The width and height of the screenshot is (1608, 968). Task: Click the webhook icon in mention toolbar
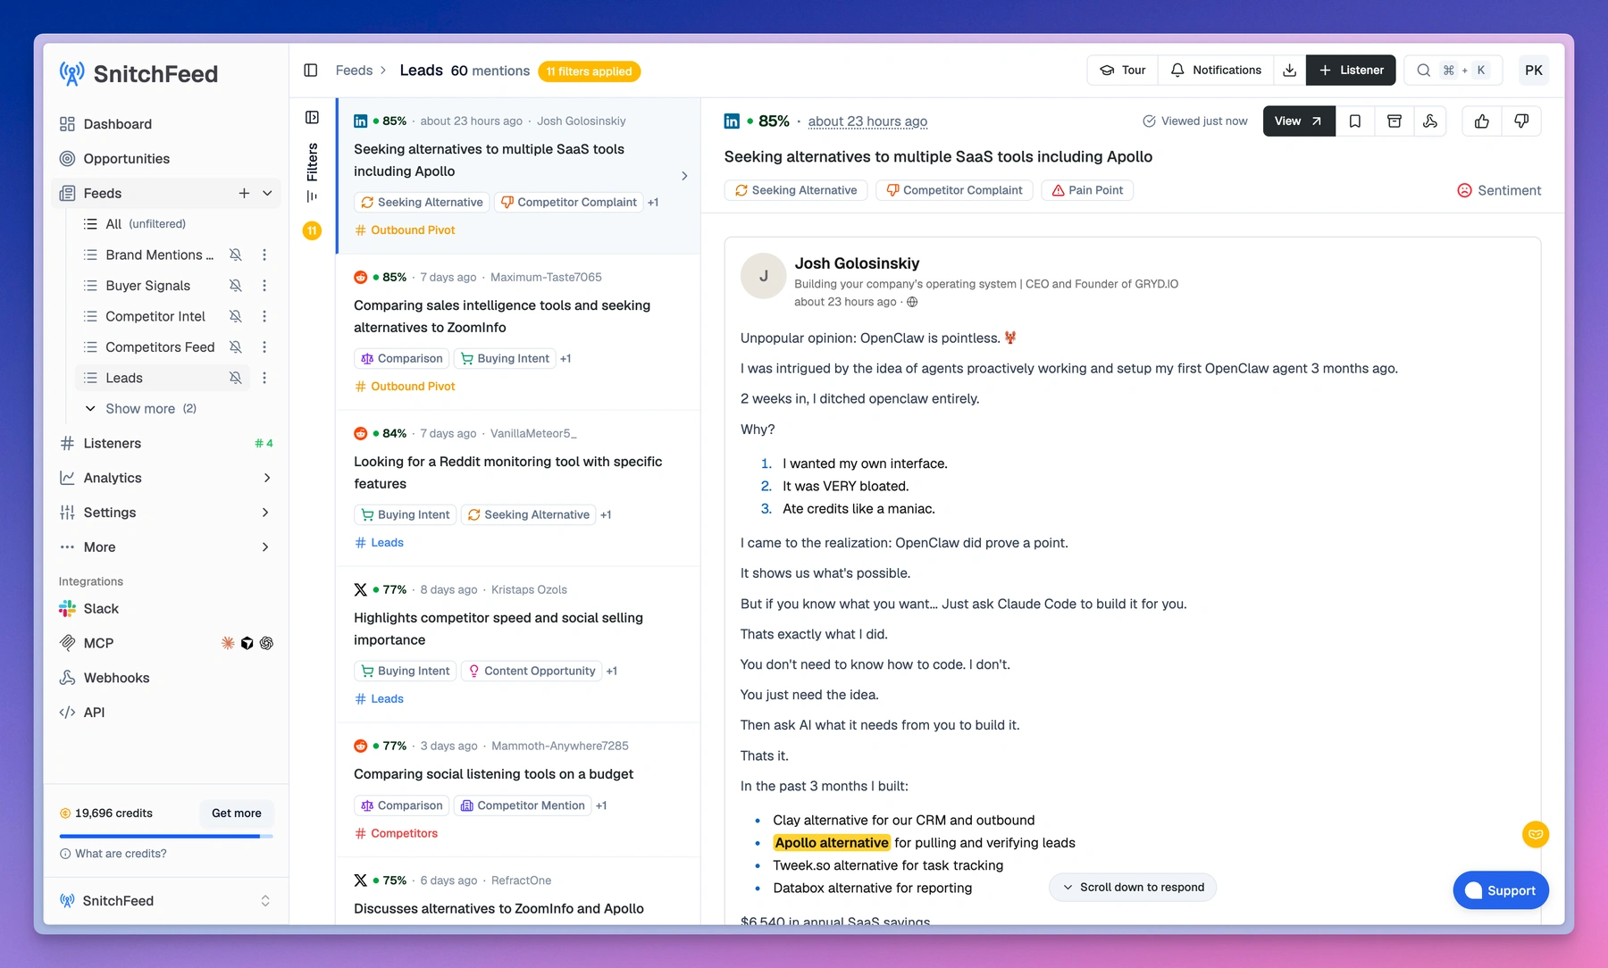click(x=1430, y=121)
